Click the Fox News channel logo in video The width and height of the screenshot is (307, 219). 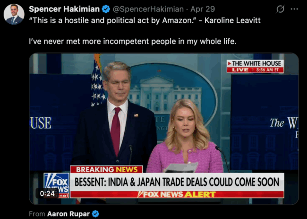56,185
